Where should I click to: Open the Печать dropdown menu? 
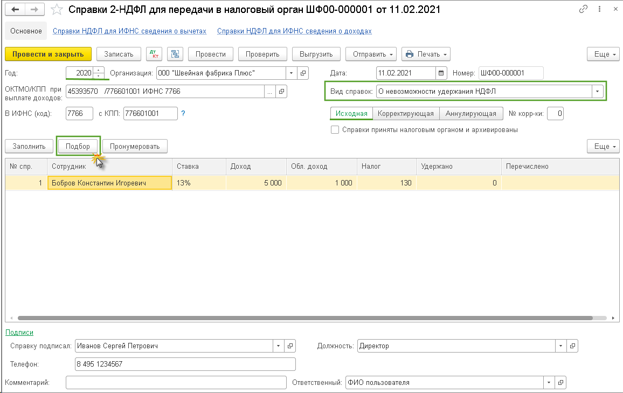pos(426,54)
